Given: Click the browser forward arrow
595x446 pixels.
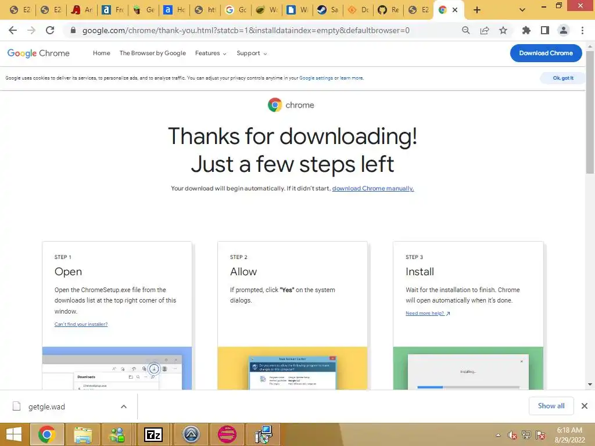Looking at the screenshot, I should click(x=31, y=30).
